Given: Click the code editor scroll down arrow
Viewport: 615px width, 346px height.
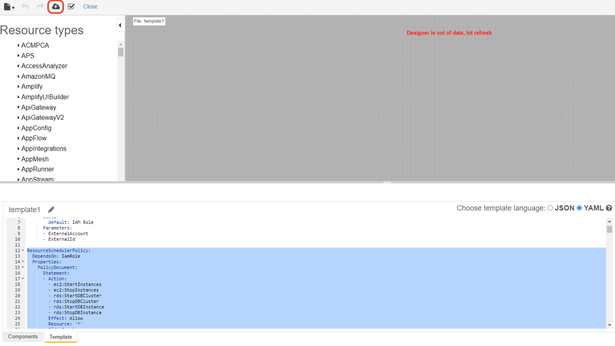Looking at the screenshot, I should pos(610,325).
